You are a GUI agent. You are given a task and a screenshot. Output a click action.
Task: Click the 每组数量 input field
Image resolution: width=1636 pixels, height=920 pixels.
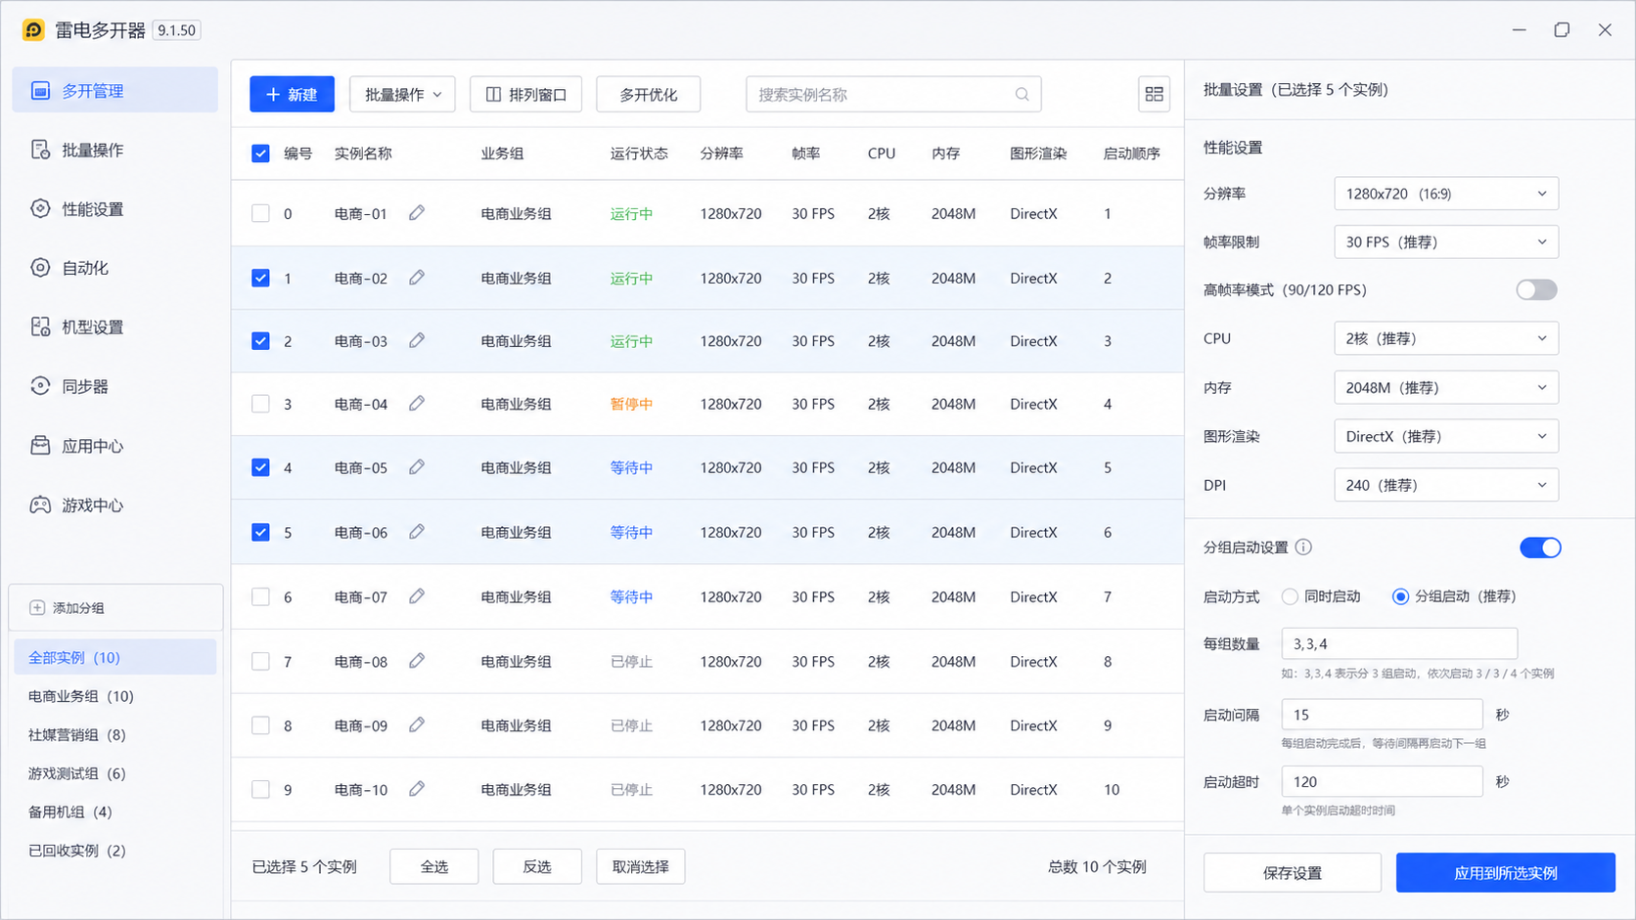click(x=1399, y=643)
